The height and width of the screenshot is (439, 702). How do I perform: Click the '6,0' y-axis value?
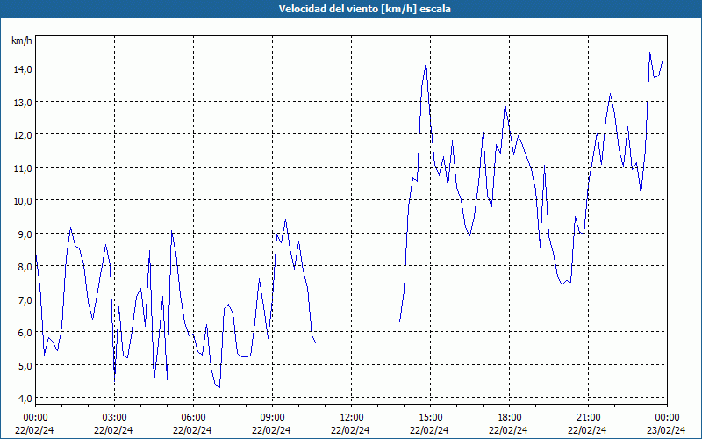point(25,333)
